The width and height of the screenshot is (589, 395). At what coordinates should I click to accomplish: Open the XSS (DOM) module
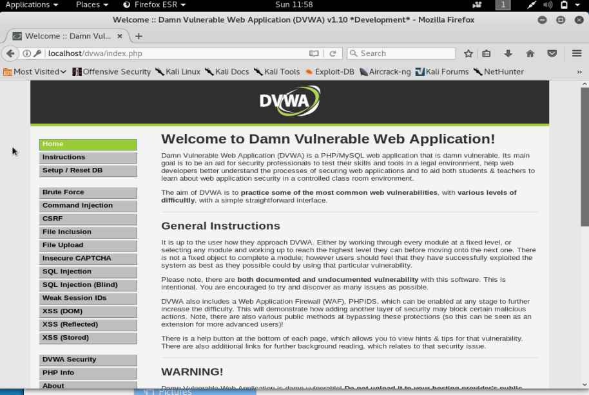pyautogui.click(x=88, y=311)
